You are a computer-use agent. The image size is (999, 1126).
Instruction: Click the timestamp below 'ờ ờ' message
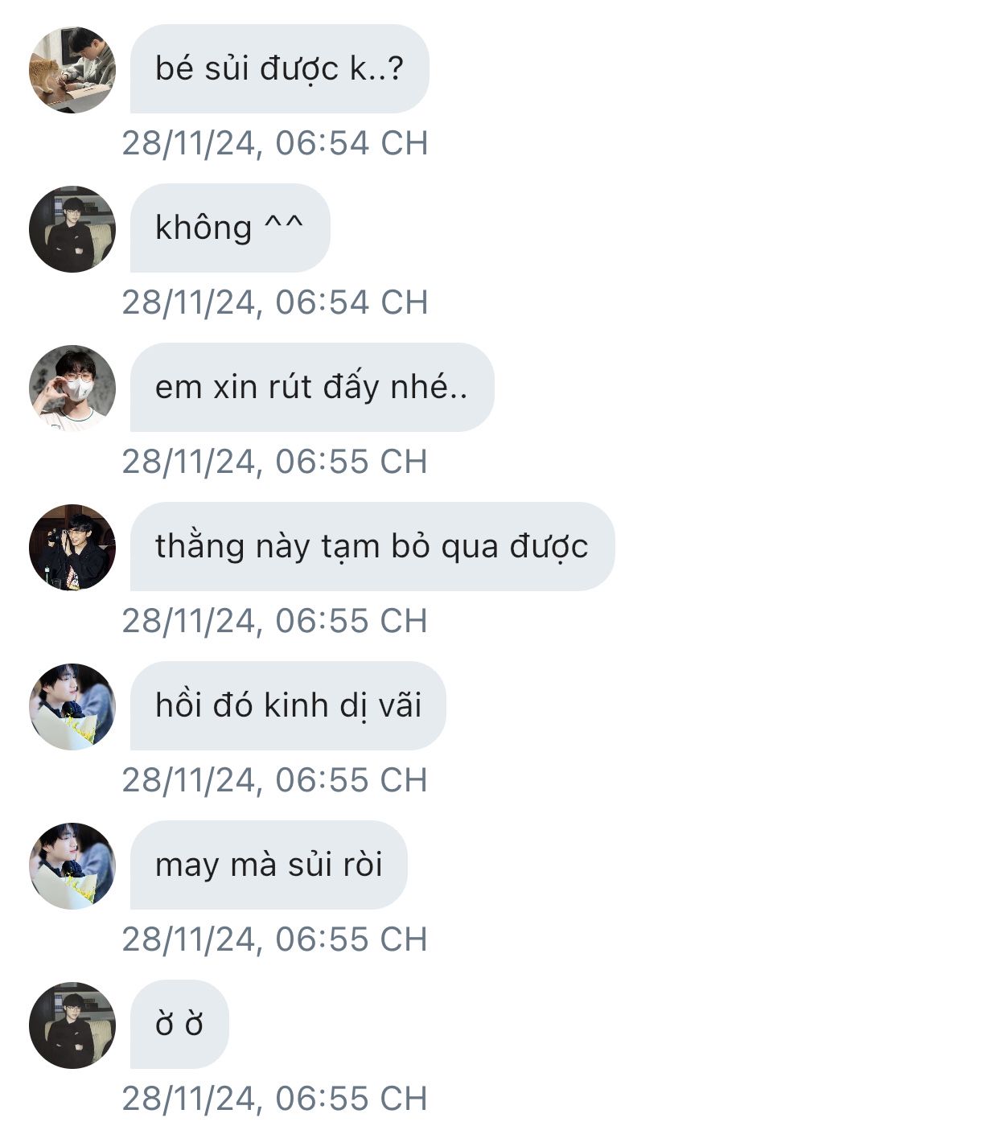coord(275,1099)
